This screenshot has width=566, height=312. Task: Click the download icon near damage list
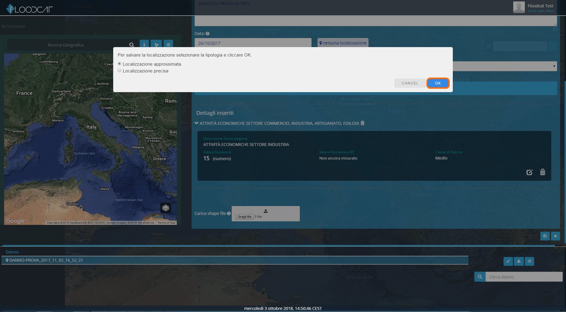(519, 261)
